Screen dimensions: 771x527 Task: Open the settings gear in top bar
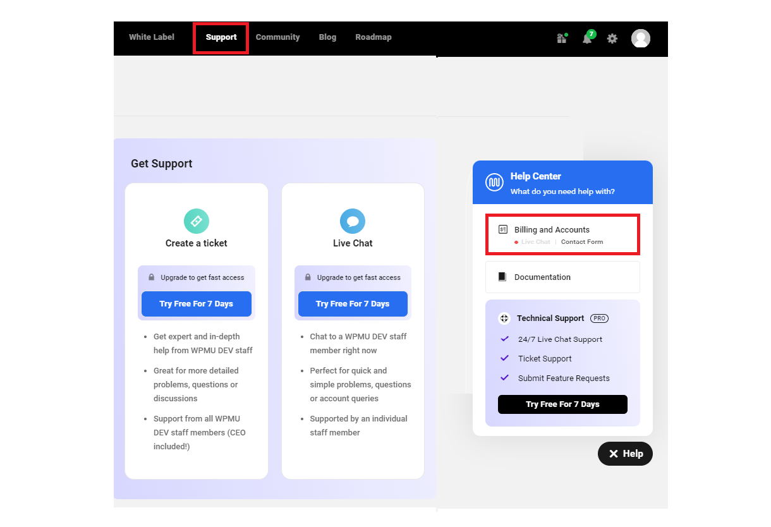click(x=612, y=39)
